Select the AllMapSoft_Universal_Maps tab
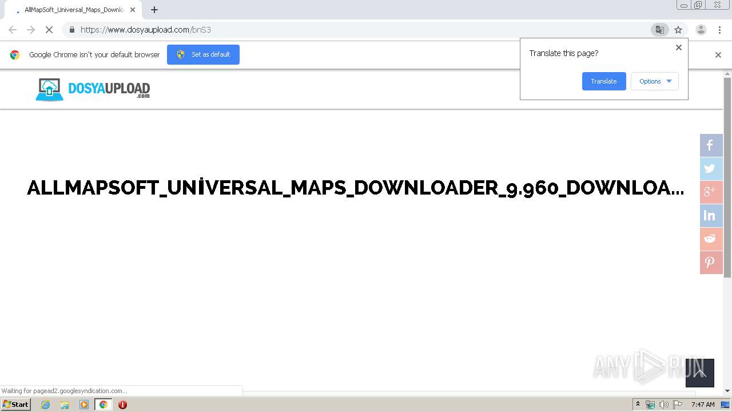The width and height of the screenshot is (732, 412). [73, 10]
